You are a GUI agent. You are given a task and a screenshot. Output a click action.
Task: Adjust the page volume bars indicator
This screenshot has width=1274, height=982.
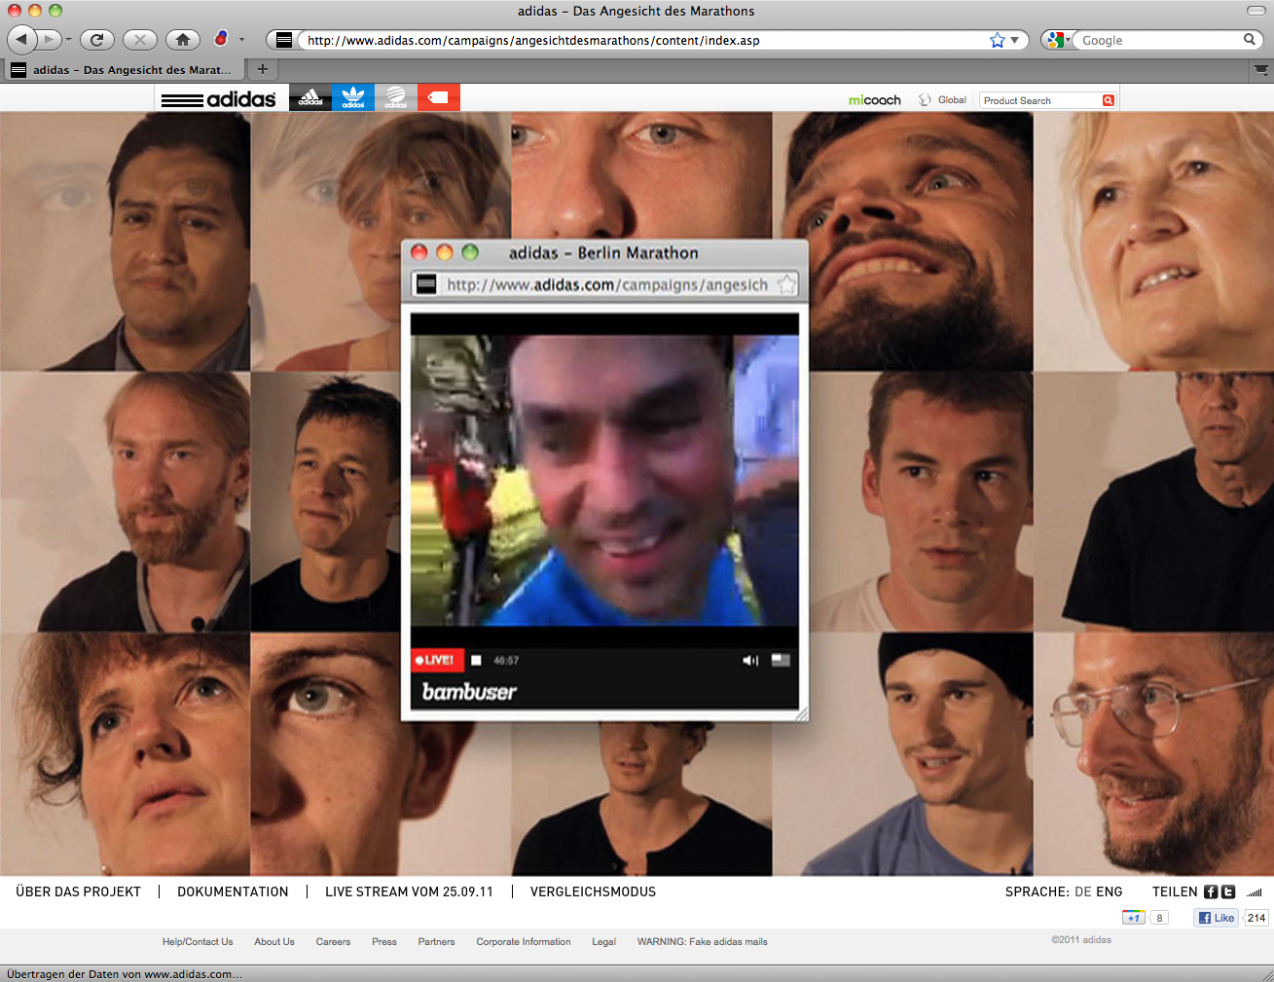click(1255, 892)
